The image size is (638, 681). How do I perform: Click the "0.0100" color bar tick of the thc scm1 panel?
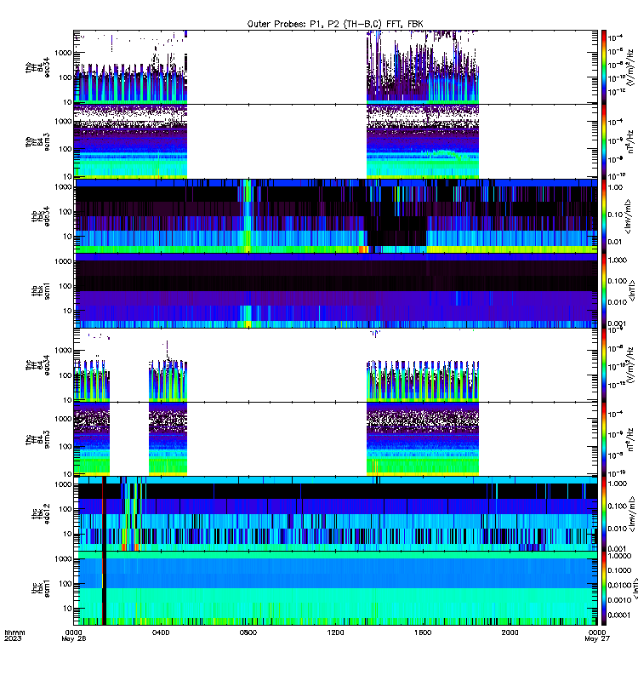(620, 586)
